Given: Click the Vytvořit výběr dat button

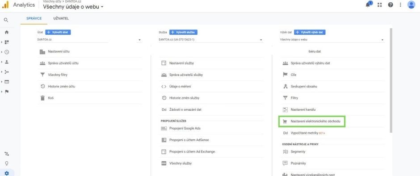Looking at the screenshot, I should (310, 32).
